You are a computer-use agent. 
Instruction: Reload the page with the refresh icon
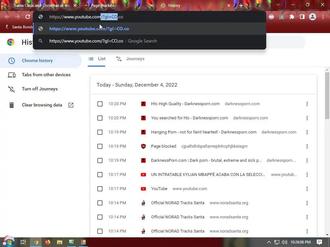(28, 17)
